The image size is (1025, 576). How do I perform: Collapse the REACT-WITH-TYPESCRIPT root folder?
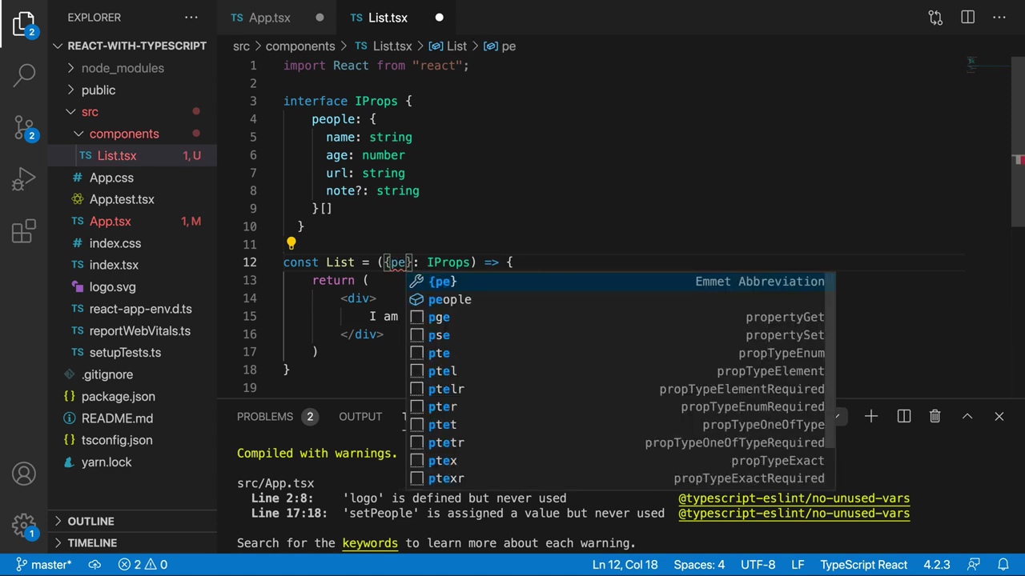132,46
